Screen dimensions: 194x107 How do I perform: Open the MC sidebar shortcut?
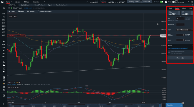click(4, 57)
